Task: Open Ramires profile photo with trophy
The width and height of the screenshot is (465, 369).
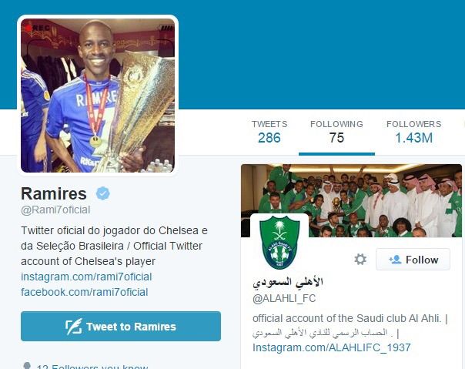Action: [98, 96]
